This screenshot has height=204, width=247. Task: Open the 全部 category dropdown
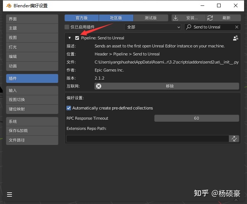coord(152,27)
